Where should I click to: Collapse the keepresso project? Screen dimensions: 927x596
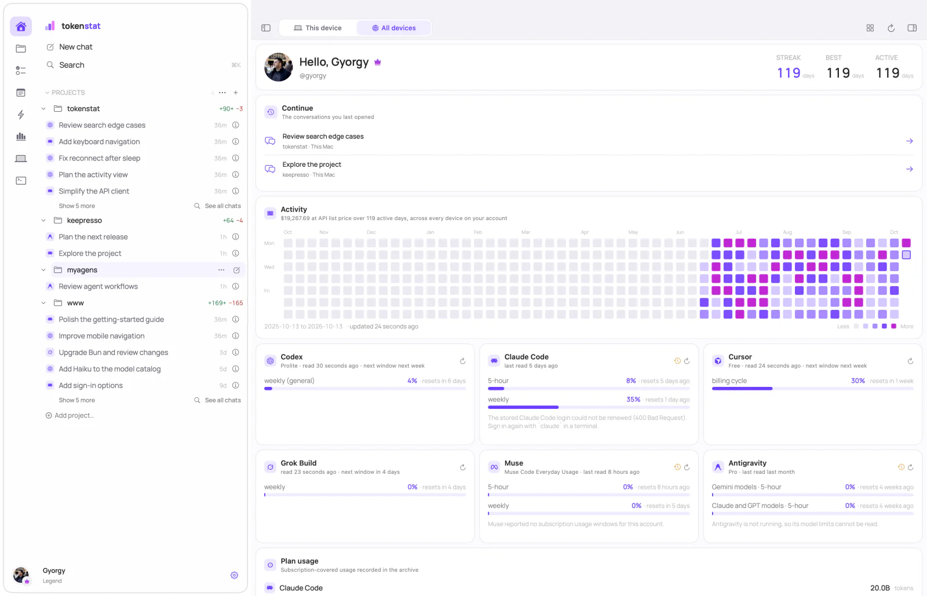43,221
